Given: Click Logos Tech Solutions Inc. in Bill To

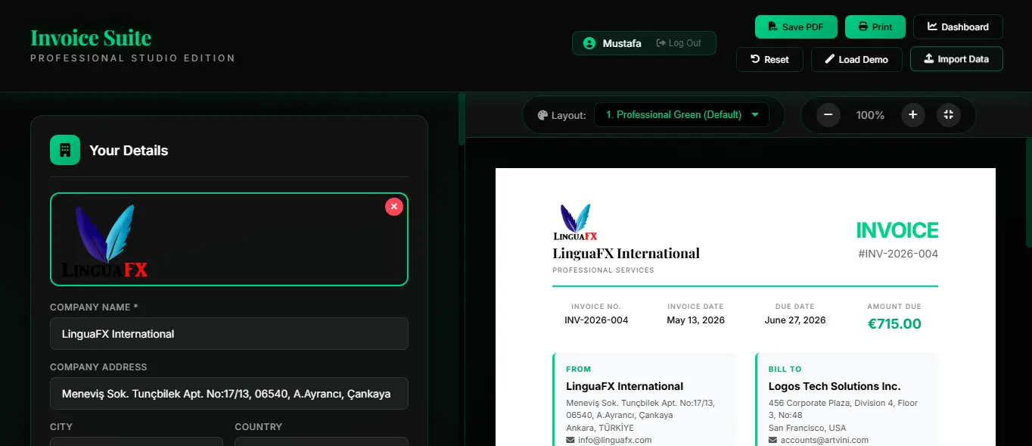Looking at the screenshot, I should point(835,386).
